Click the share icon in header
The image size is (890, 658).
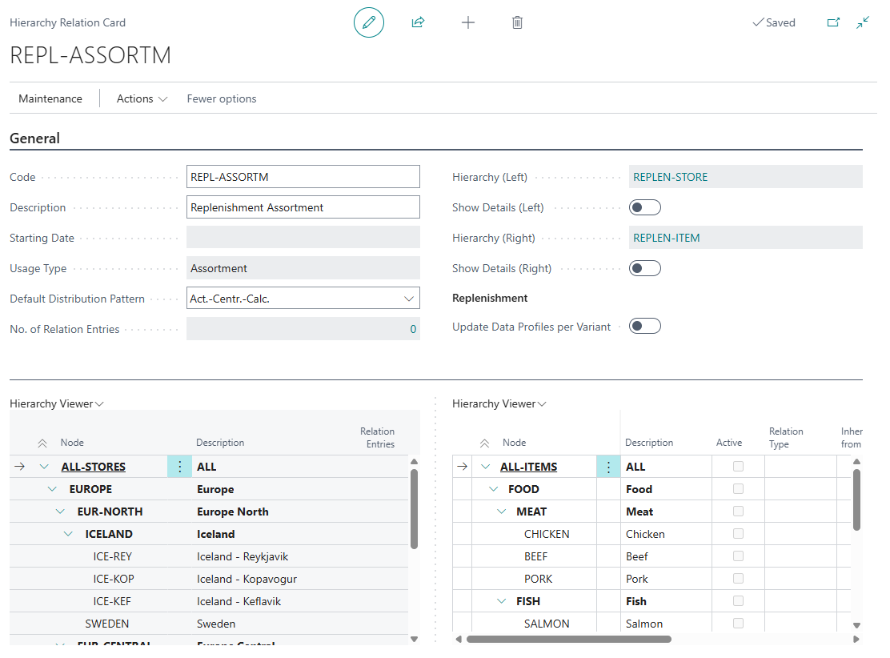click(x=418, y=22)
